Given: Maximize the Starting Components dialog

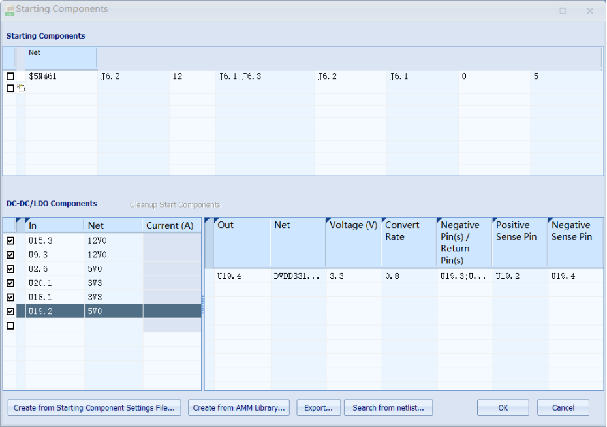Looking at the screenshot, I should pos(563,11).
